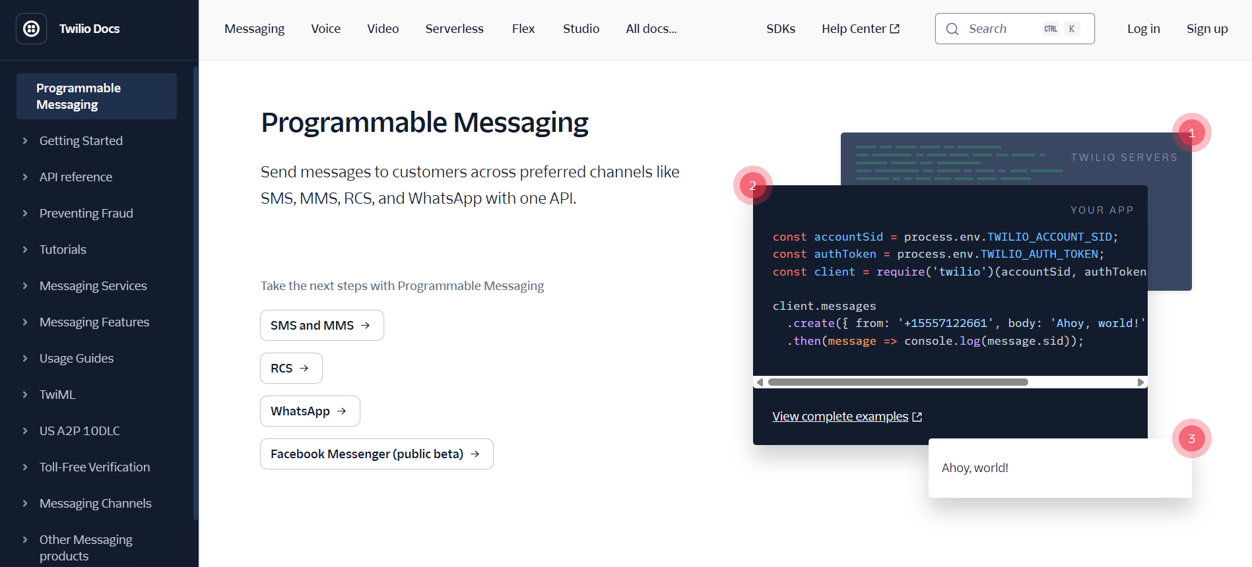Open Preventing Fraud sidebar item
The height and width of the screenshot is (567, 1252).
[x=86, y=213]
